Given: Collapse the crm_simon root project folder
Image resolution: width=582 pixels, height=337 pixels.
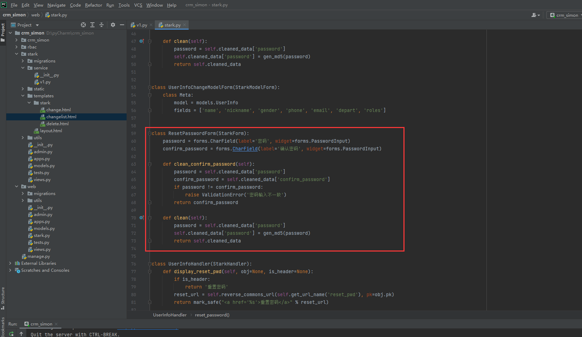Looking at the screenshot, I should [10, 33].
